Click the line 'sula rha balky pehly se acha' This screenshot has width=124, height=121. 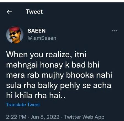(59, 85)
